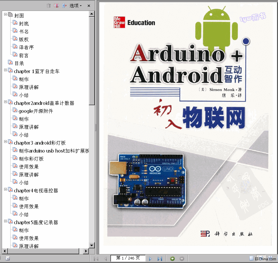Viewport: 278px width, 263px height.
Task: Click the single page layout icon
Action: [x=251, y=258]
